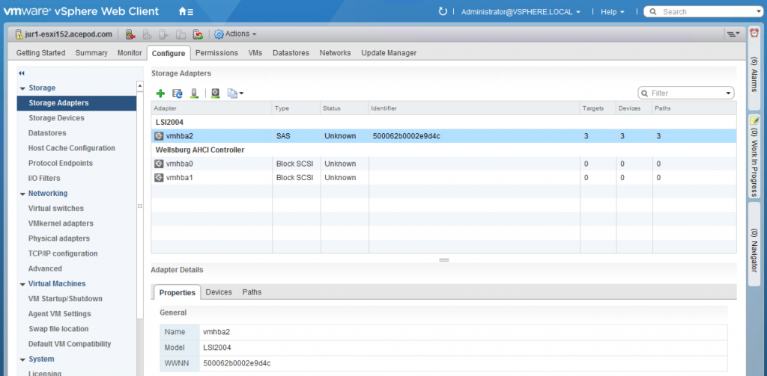Open the vSphere home menu icon
The image size is (767, 376).
pos(186,11)
